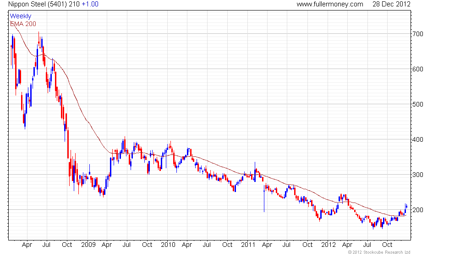Click the 300 price axis label
Screen dimensions: 449x256
[417, 175]
